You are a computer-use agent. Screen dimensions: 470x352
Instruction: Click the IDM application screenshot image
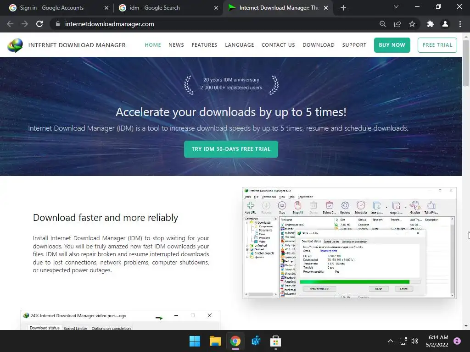tap(349, 243)
